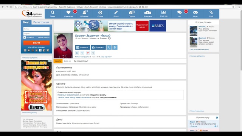Viewport: 242px width, 136px height.
Task: Select the Анкета tab
Action: click(x=58, y=61)
